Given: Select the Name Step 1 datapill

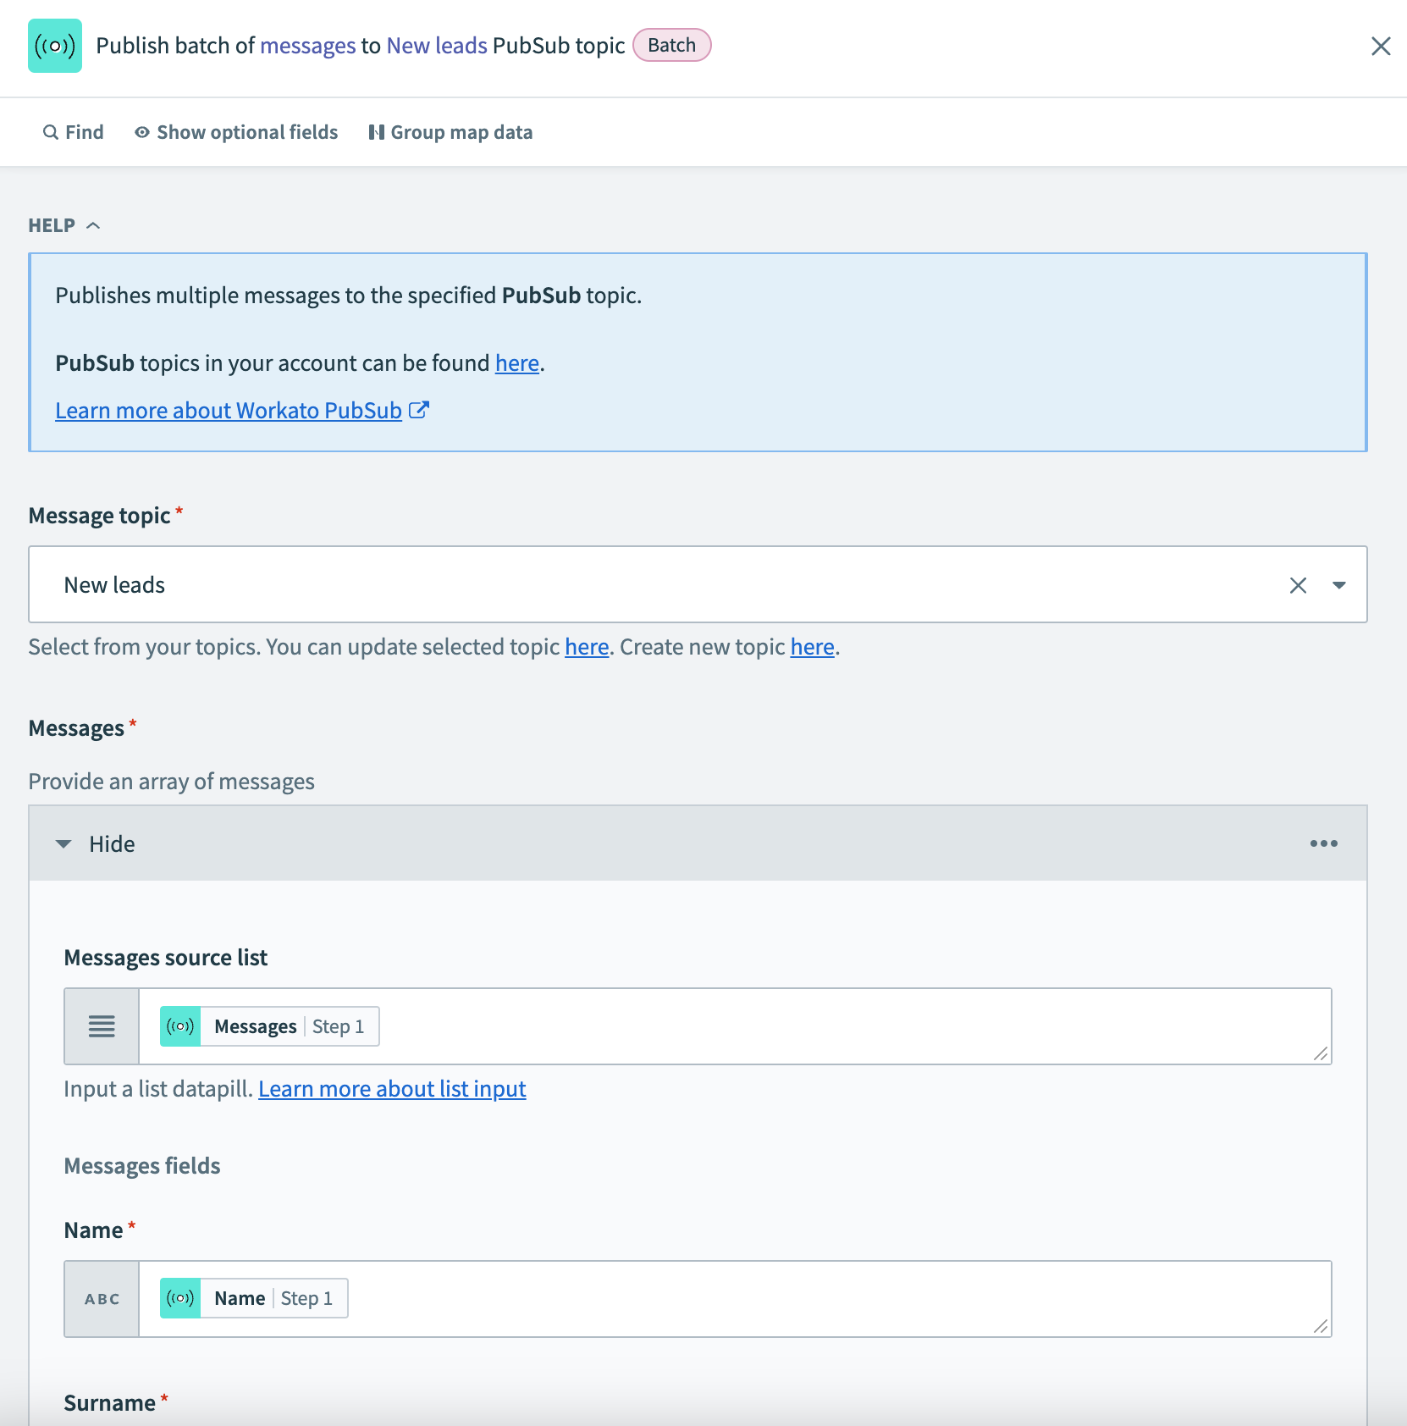Looking at the screenshot, I should click(x=251, y=1298).
